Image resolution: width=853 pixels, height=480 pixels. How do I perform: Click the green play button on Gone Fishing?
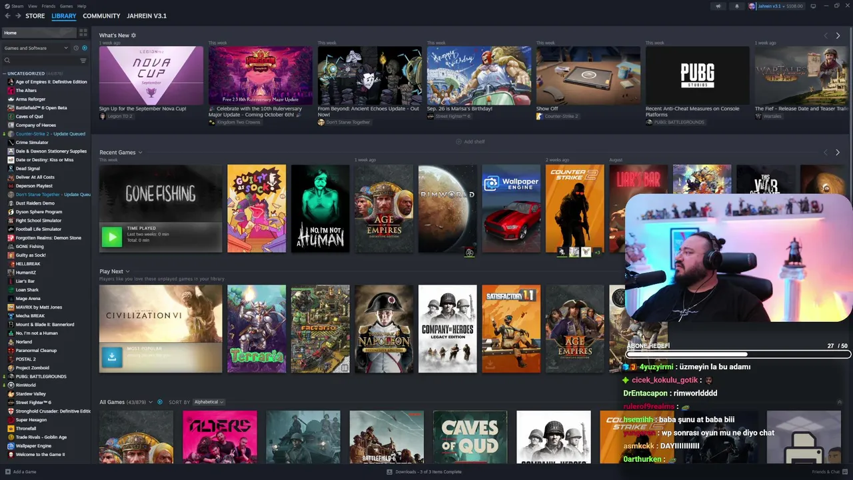[112, 237]
